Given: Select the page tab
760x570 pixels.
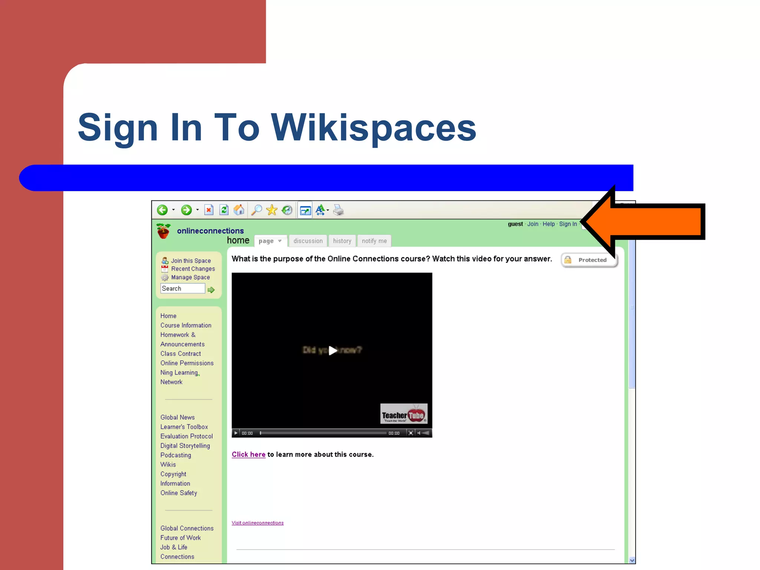Looking at the screenshot, I should point(271,241).
